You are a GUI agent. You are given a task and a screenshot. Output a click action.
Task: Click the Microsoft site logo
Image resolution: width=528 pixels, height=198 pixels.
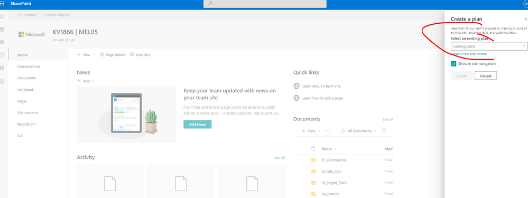(x=32, y=35)
